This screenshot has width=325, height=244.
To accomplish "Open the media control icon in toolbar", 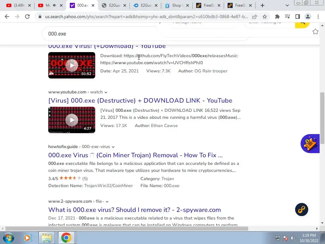I will (x=287, y=17).
